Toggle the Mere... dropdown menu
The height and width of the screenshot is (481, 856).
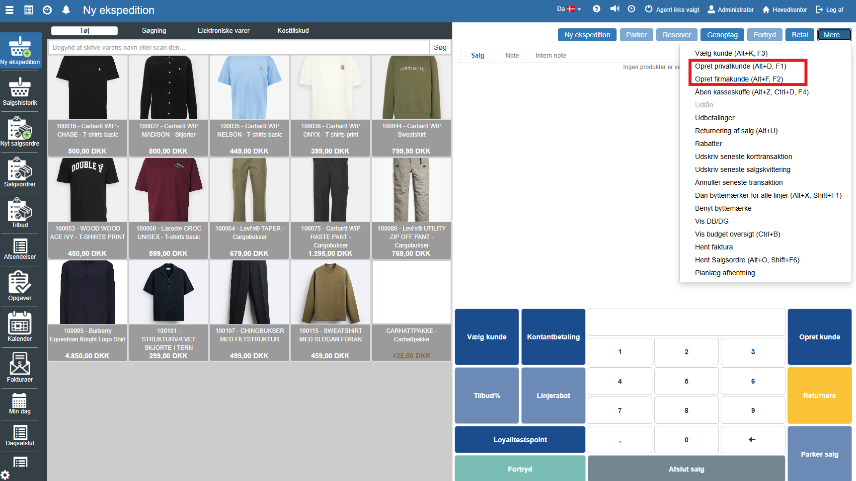pos(835,35)
